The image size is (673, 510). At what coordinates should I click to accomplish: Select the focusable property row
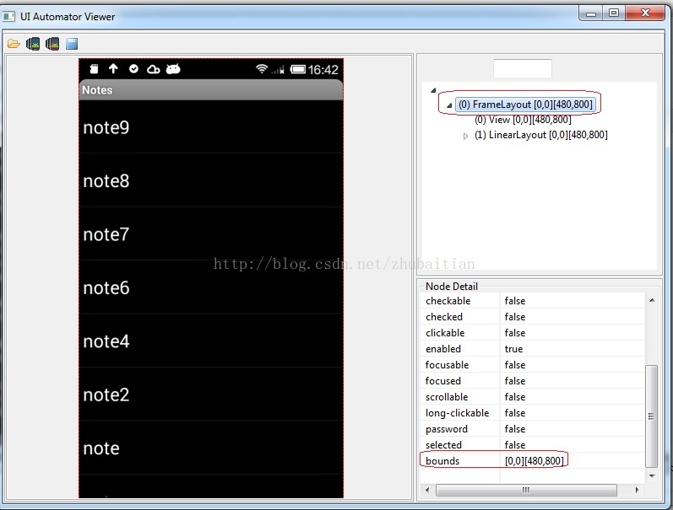click(533, 365)
